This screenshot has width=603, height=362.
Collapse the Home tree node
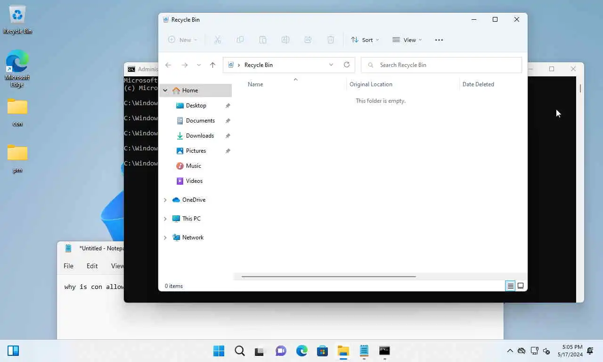165,90
